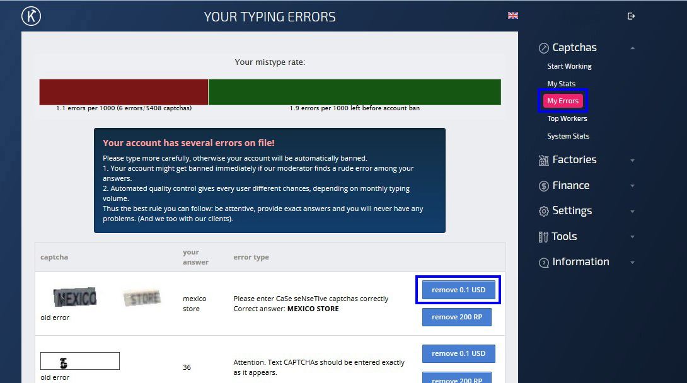Click the Finance dollar icon

pyautogui.click(x=543, y=186)
